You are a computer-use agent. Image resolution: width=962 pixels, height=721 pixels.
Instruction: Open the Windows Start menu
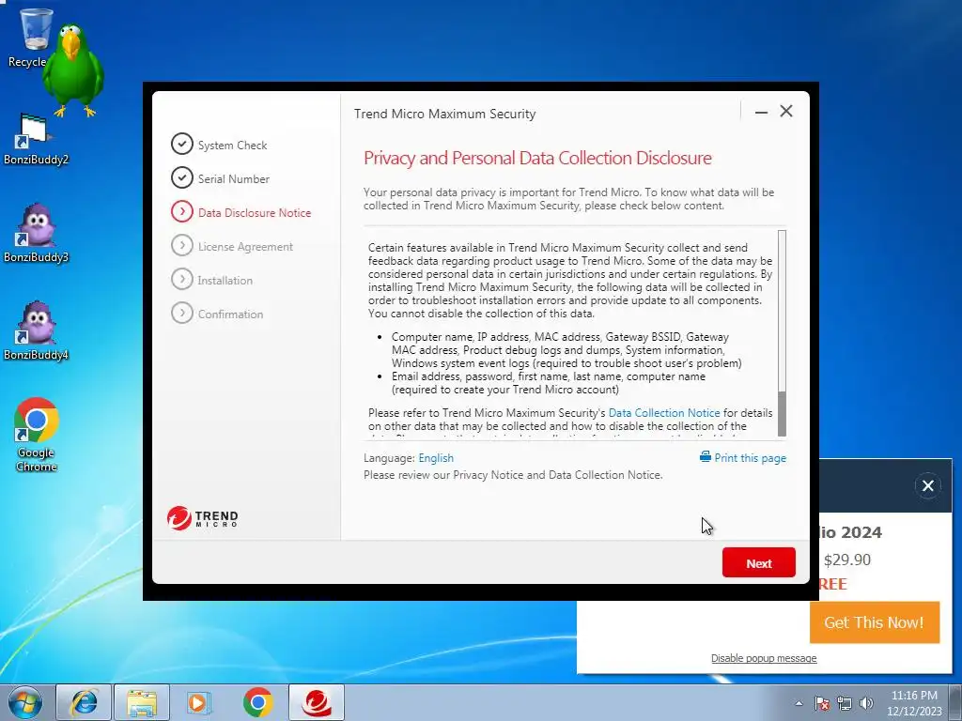coord(25,702)
